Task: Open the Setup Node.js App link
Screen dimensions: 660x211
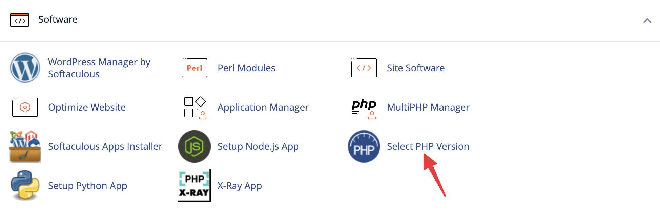Action: coord(258,146)
